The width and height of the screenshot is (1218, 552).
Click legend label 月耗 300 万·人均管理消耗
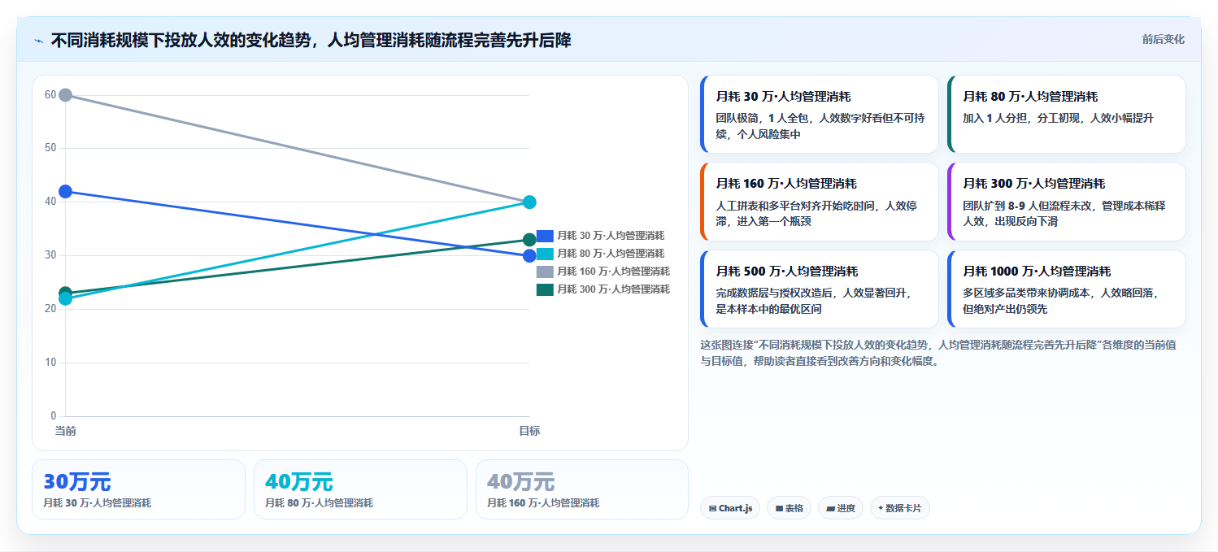pos(613,289)
